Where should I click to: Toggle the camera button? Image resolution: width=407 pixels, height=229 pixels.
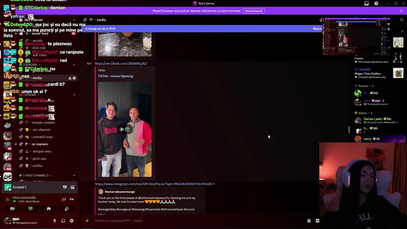[x=12, y=209]
